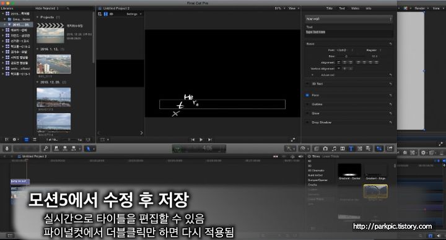The width and height of the screenshot is (446, 240).
Task: Open the Hide Rejected filter dropdown
Action: 47,8
